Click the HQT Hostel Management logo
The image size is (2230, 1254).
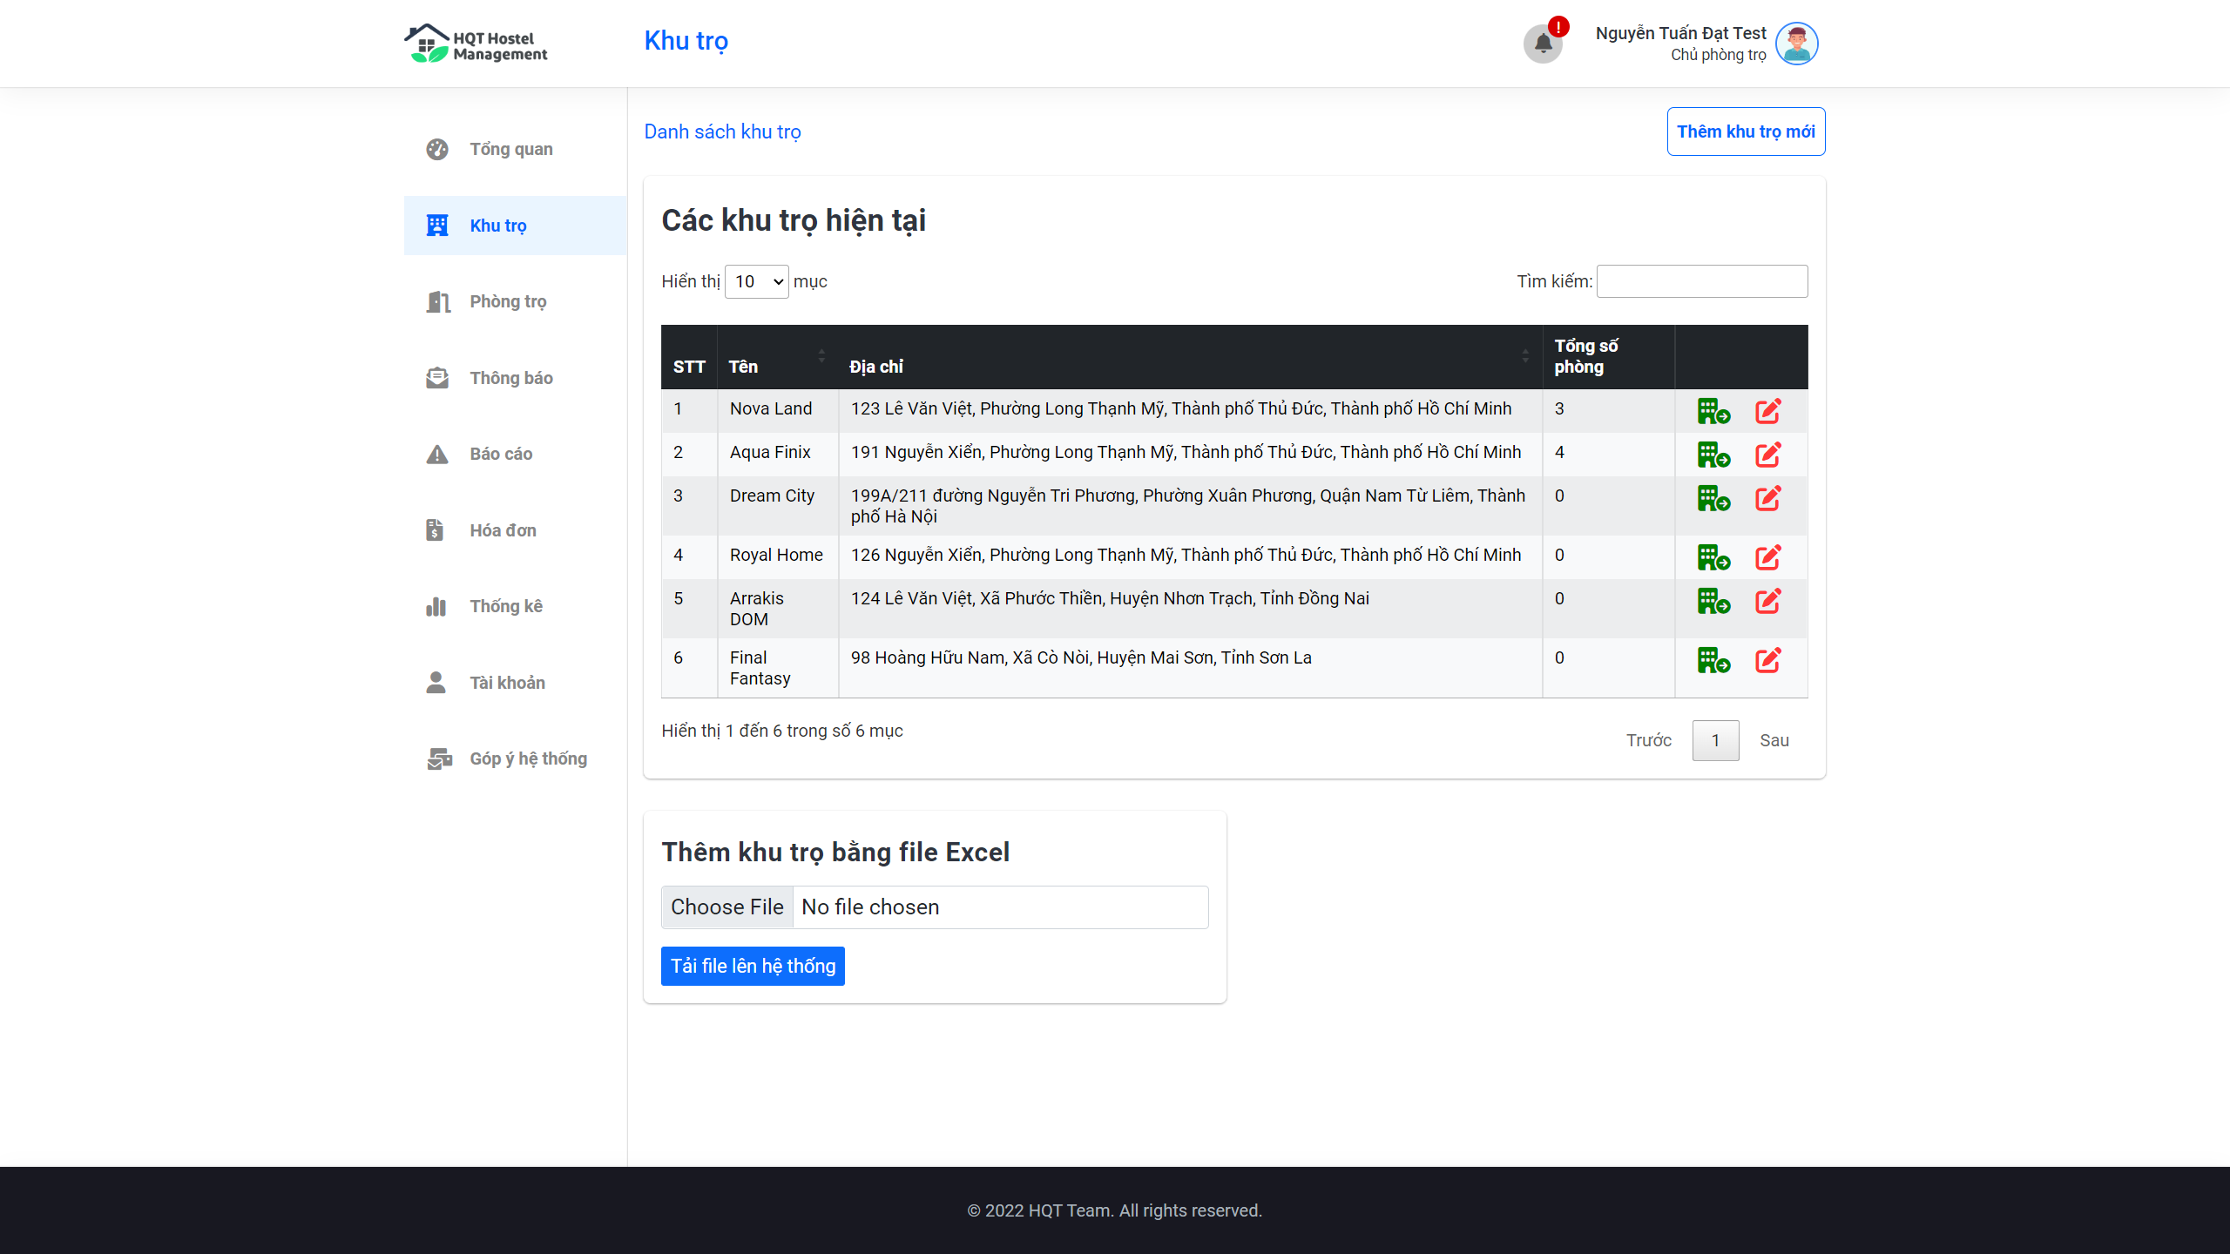pos(476,44)
